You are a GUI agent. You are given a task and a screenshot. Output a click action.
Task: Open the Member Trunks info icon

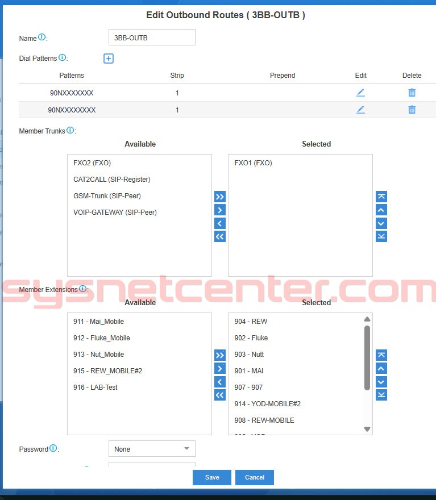pos(70,130)
